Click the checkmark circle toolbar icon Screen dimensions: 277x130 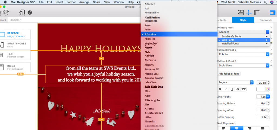click(x=30, y=12)
